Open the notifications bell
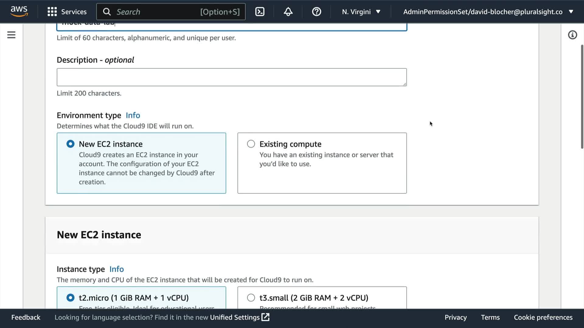This screenshot has height=328, width=584. [288, 12]
